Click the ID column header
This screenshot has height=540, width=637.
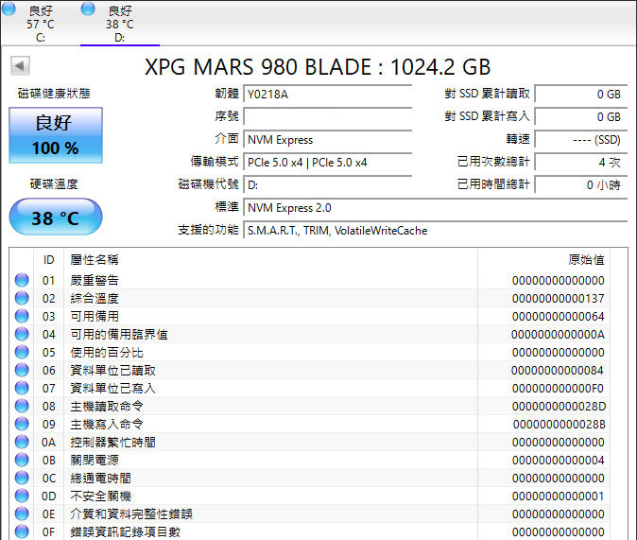[49, 259]
